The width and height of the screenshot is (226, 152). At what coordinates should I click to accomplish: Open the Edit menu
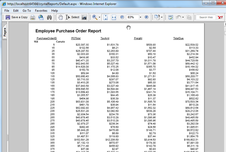click(16, 11)
